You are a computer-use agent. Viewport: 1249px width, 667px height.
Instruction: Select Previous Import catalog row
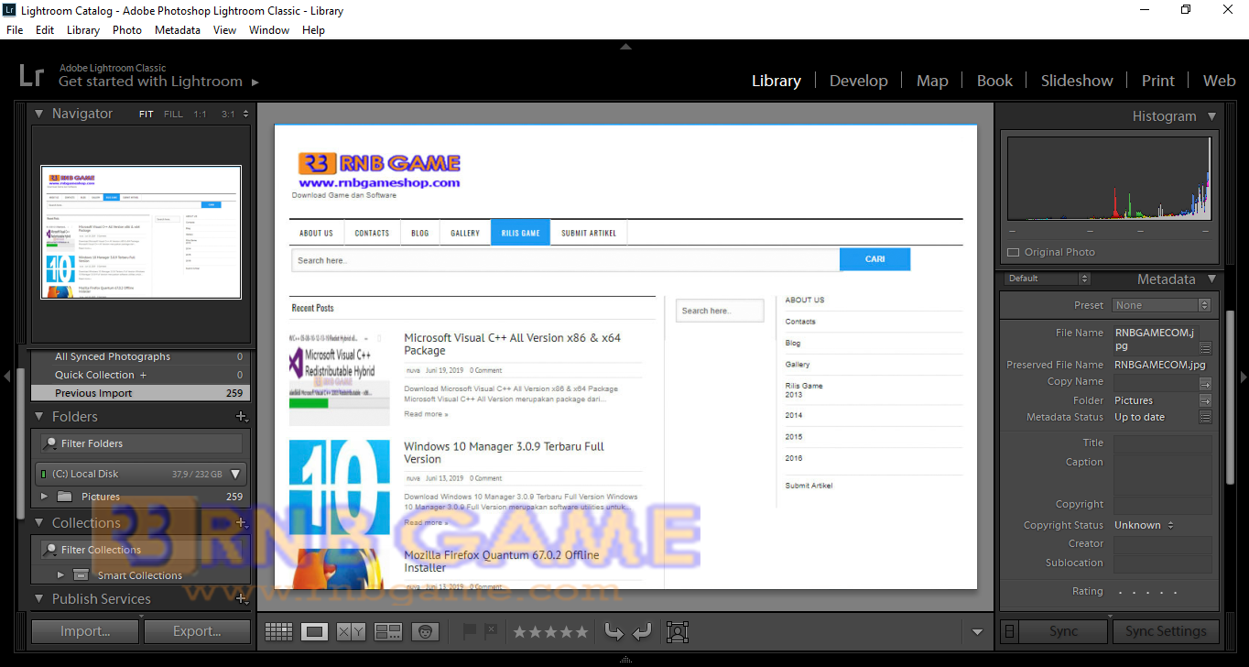pyautogui.click(x=140, y=393)
